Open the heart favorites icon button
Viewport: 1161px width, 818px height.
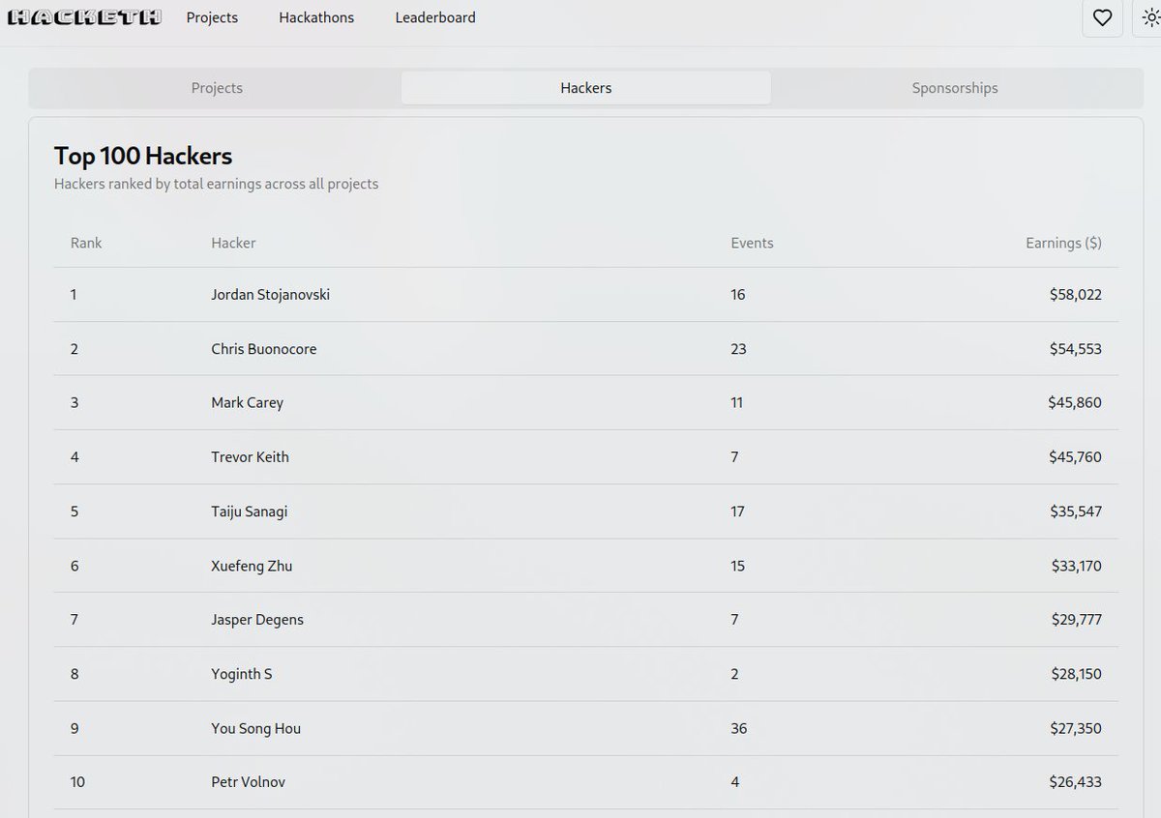pyautogui.click(x=1102, y=17)
